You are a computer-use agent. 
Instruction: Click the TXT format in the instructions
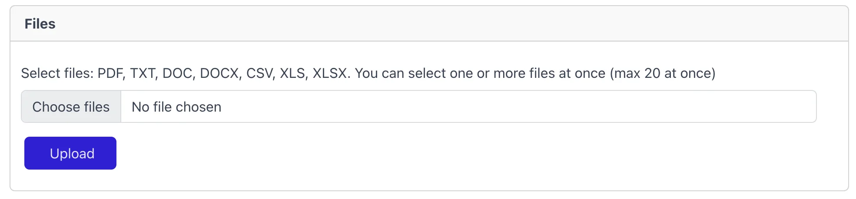(143, 73)
